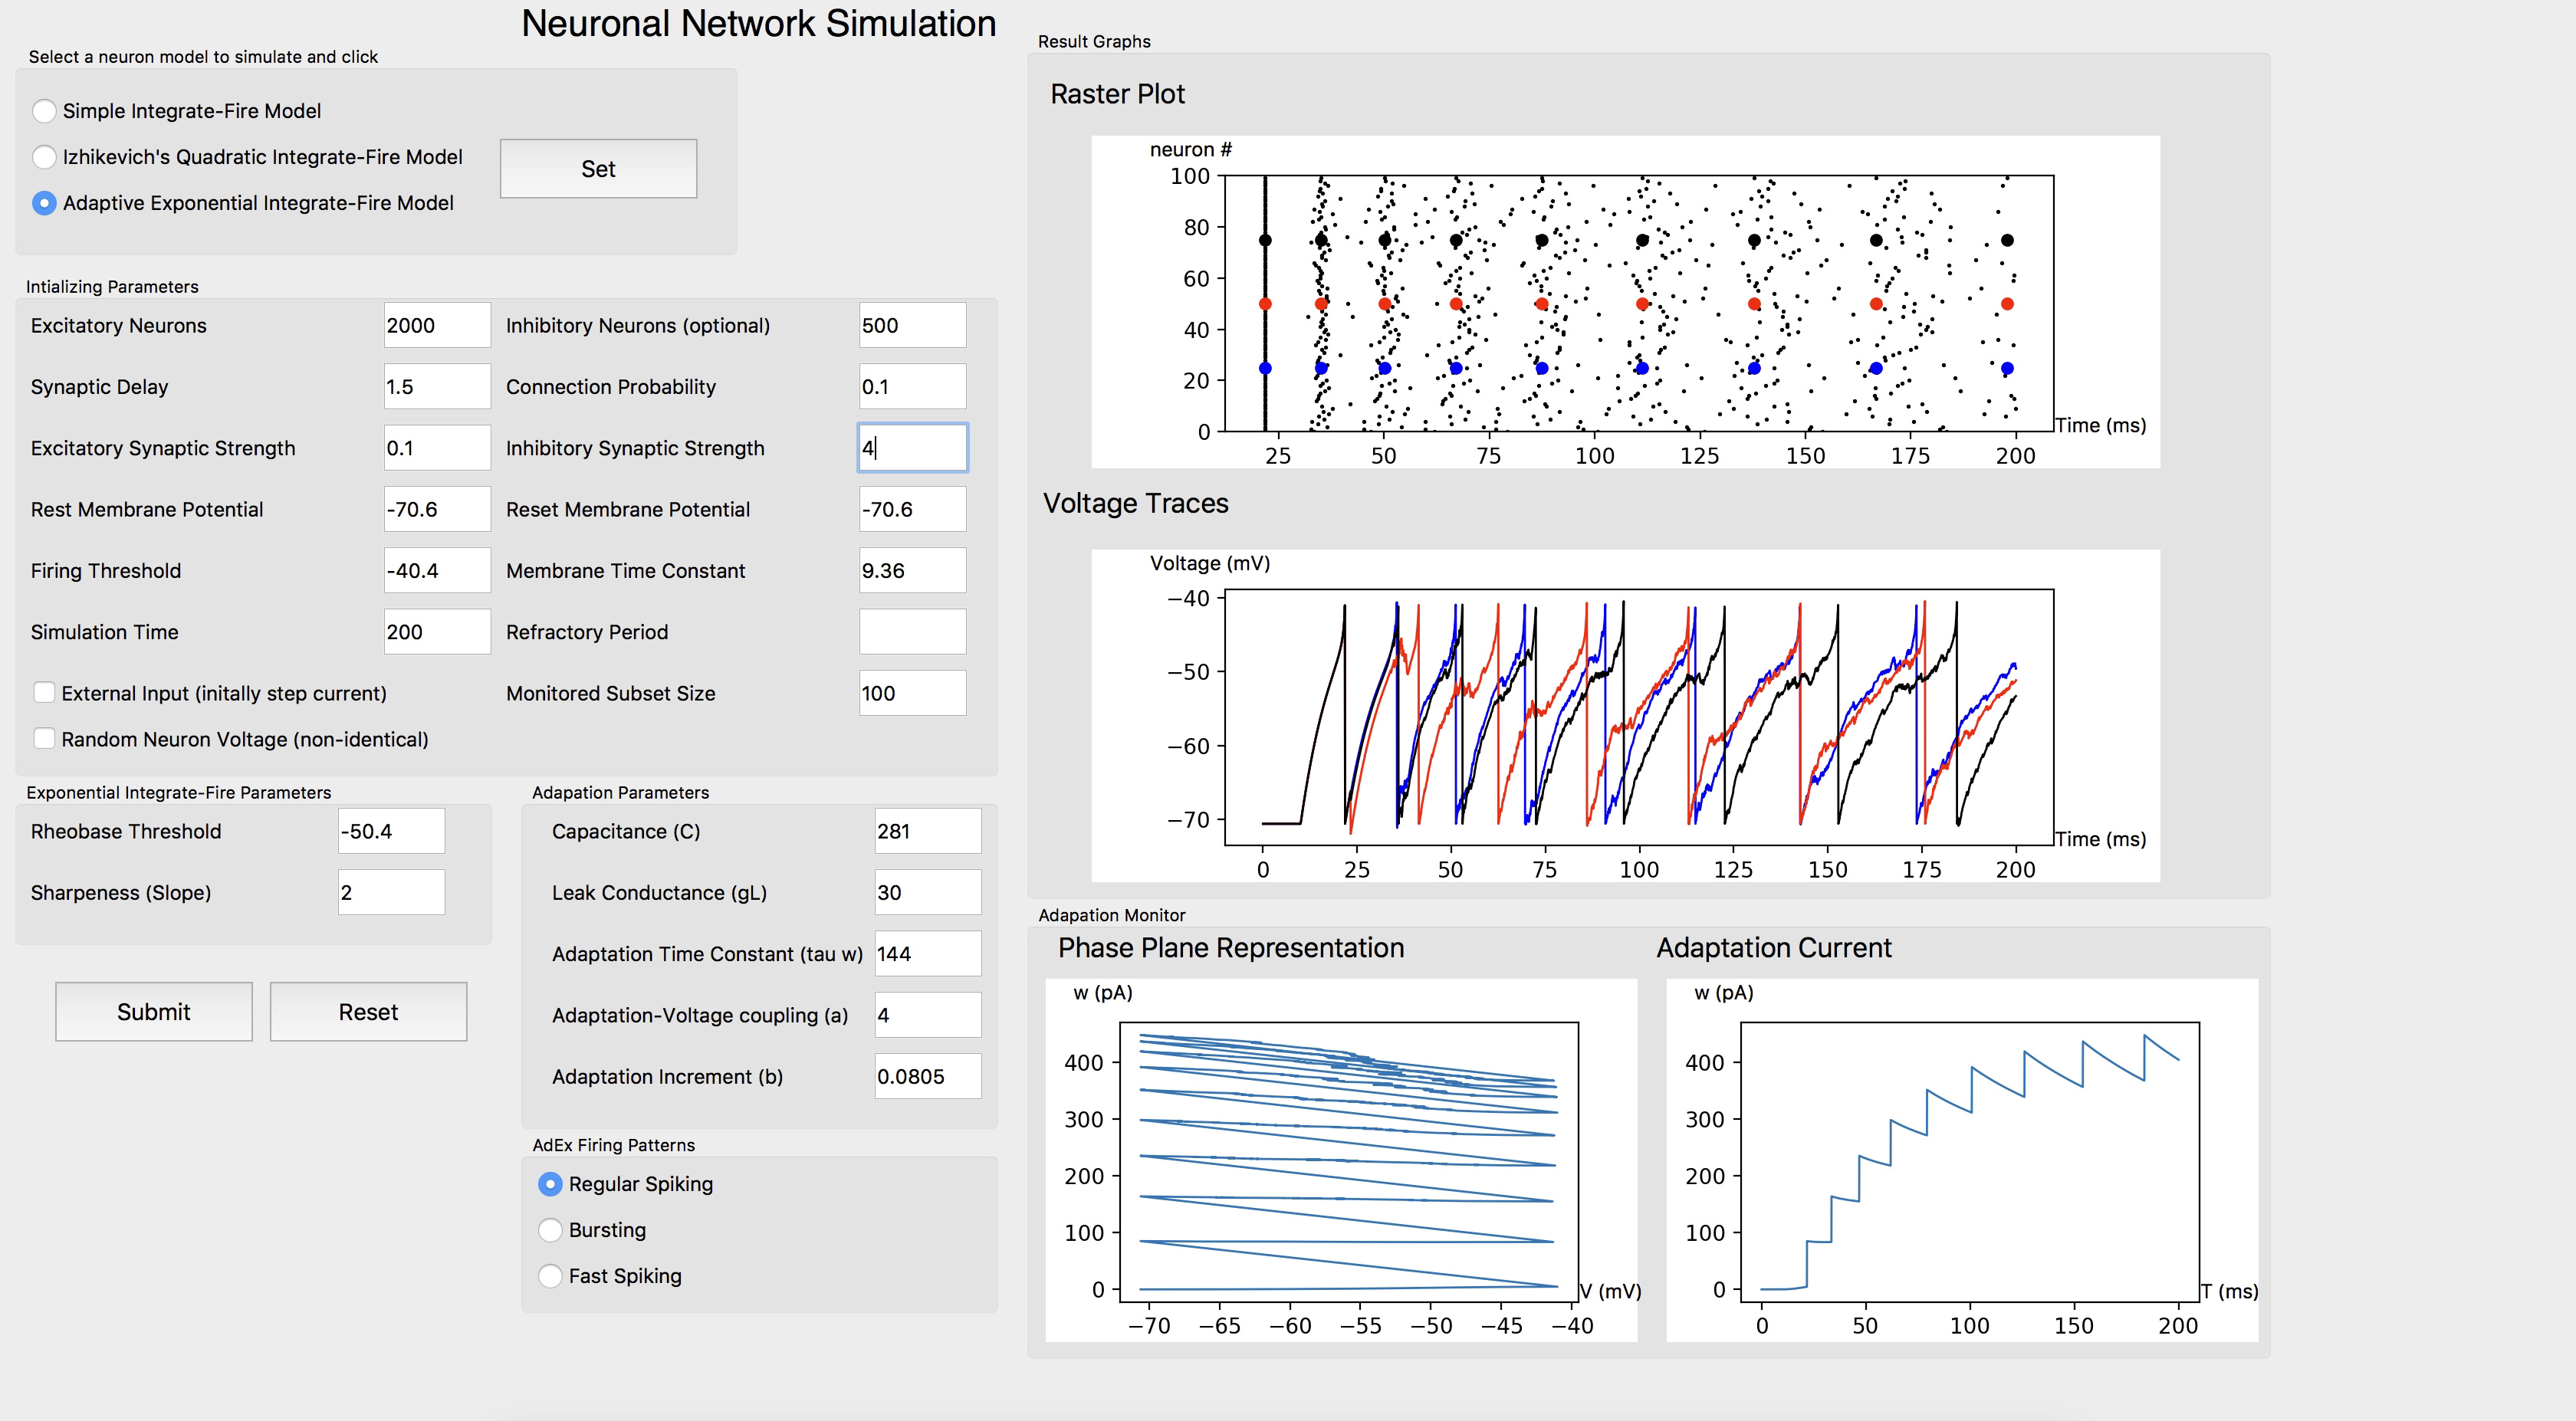Click the 'Refractory Period' label
This screenshot has width=2576, height=1421.
click(x=586, y=632)
